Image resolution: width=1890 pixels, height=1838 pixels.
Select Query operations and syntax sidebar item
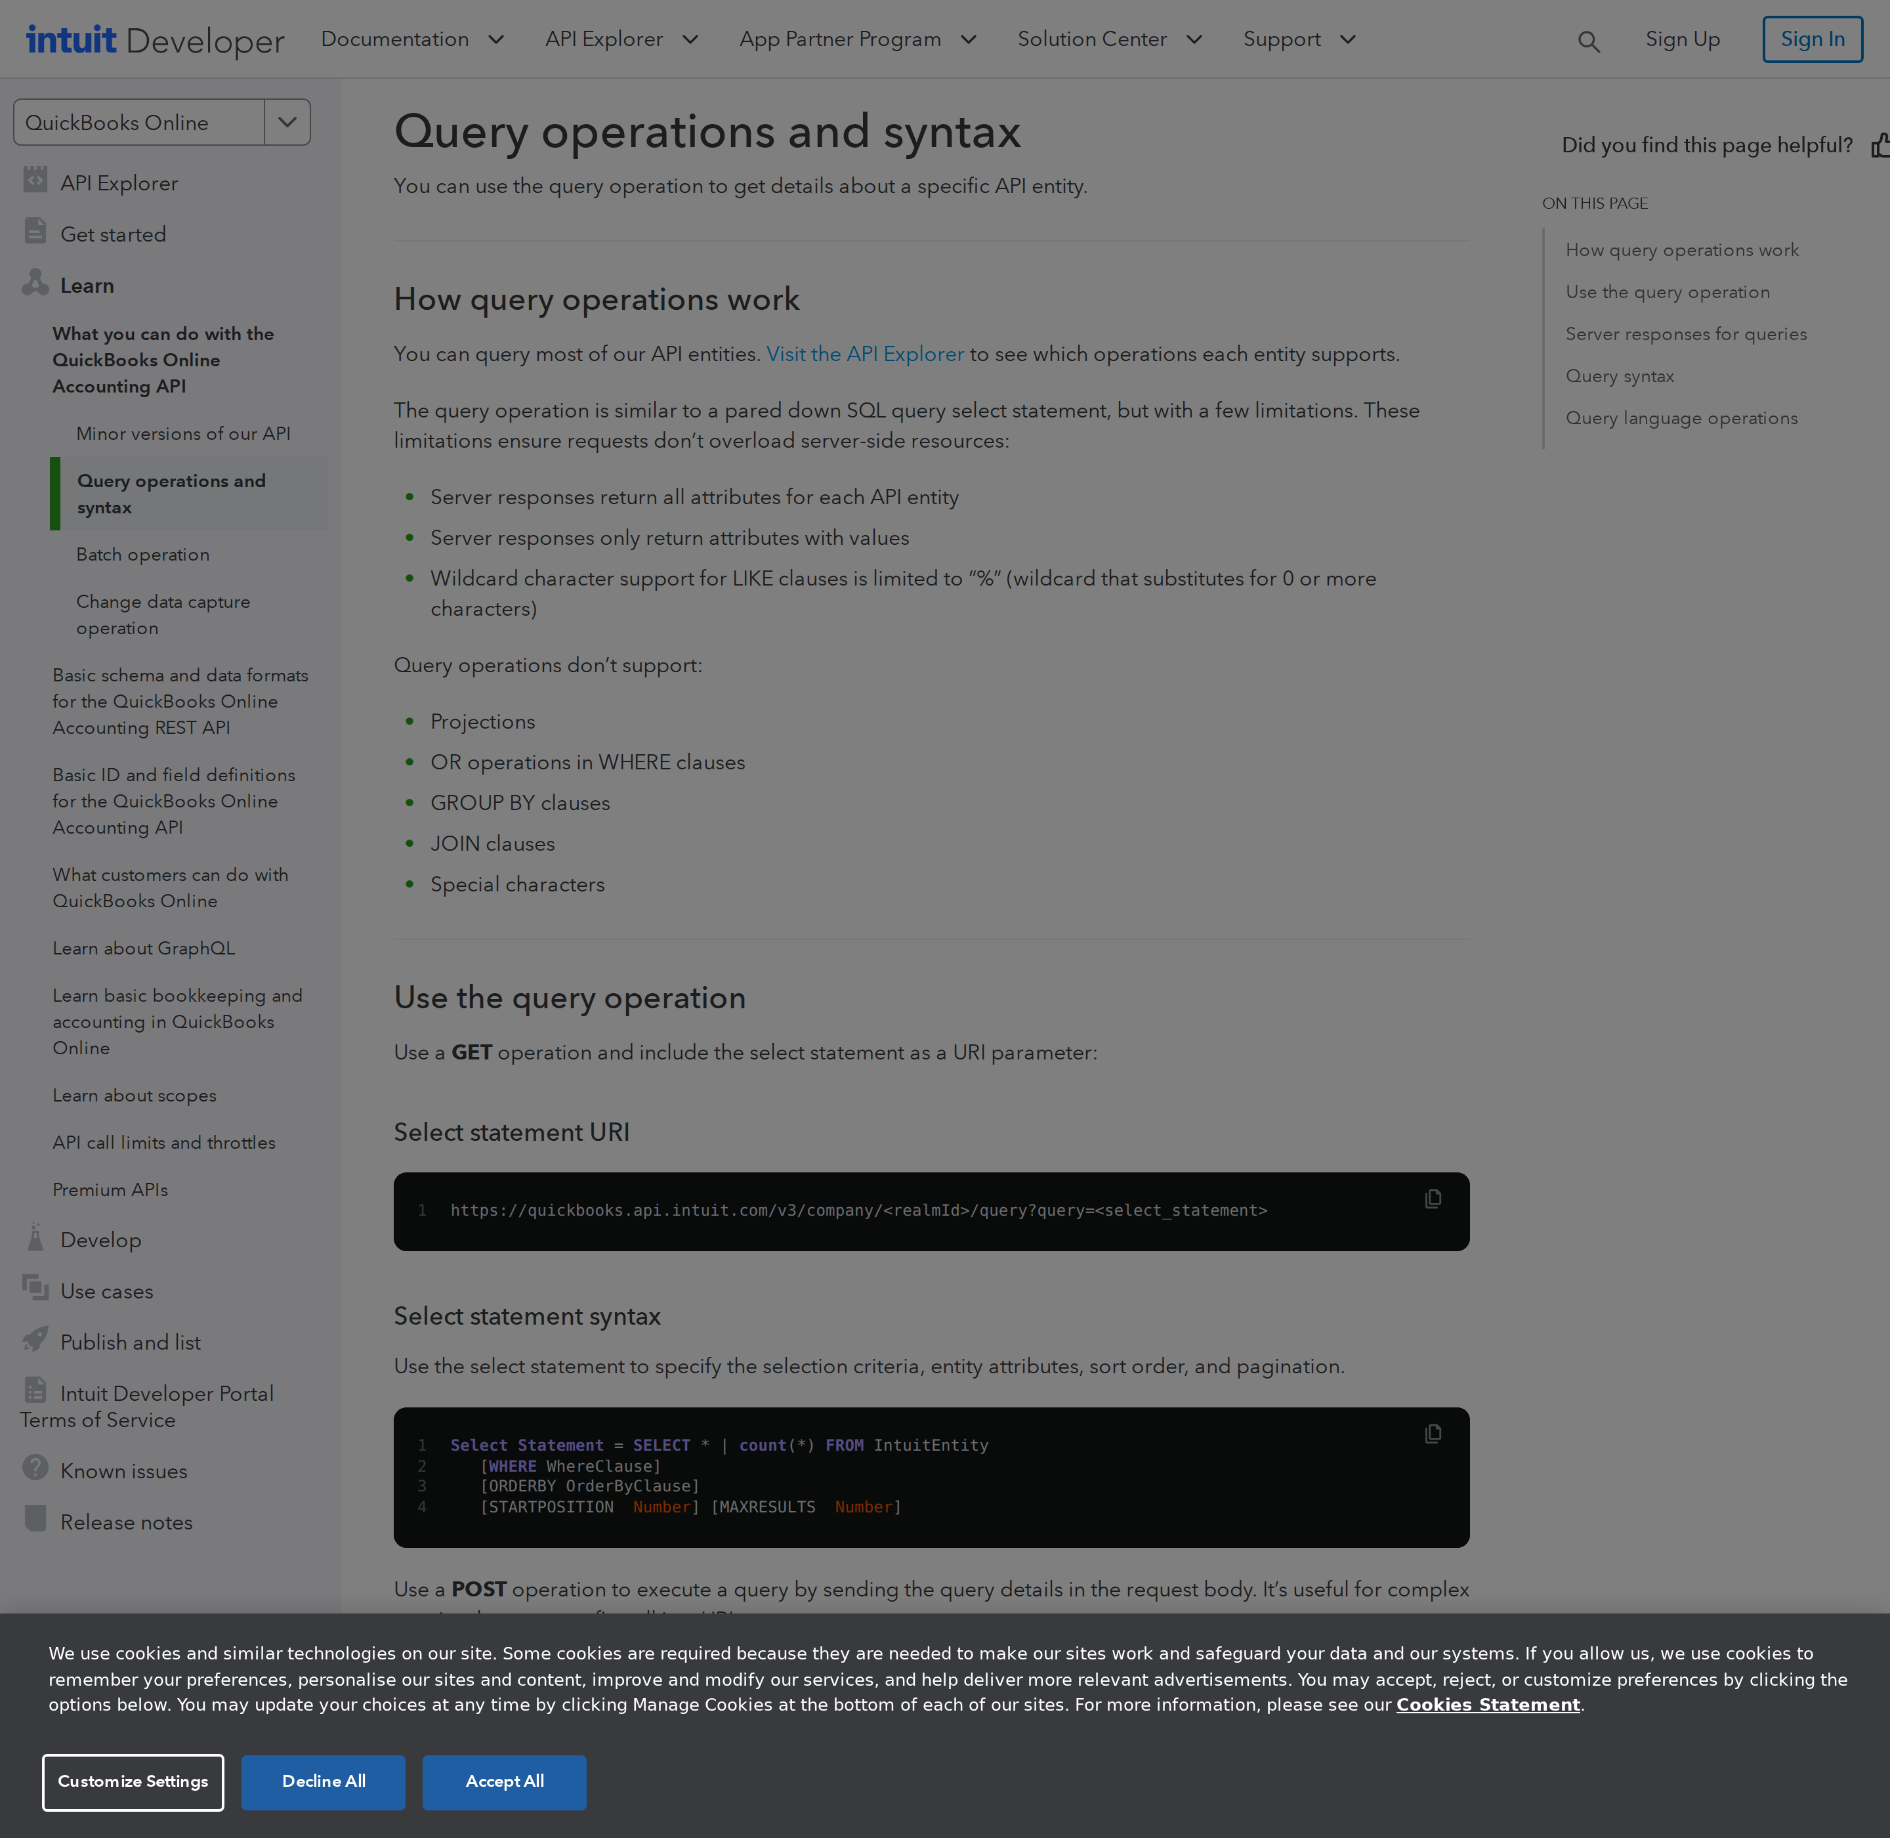pyautogui.click(x=189, y=493)
